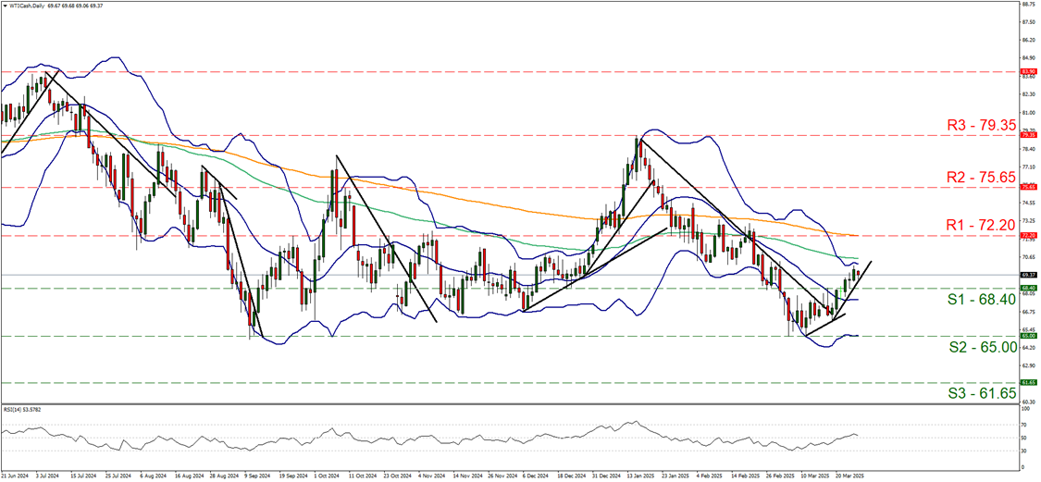Click the red 79.35 price axis tag

tap(1027, 134)
